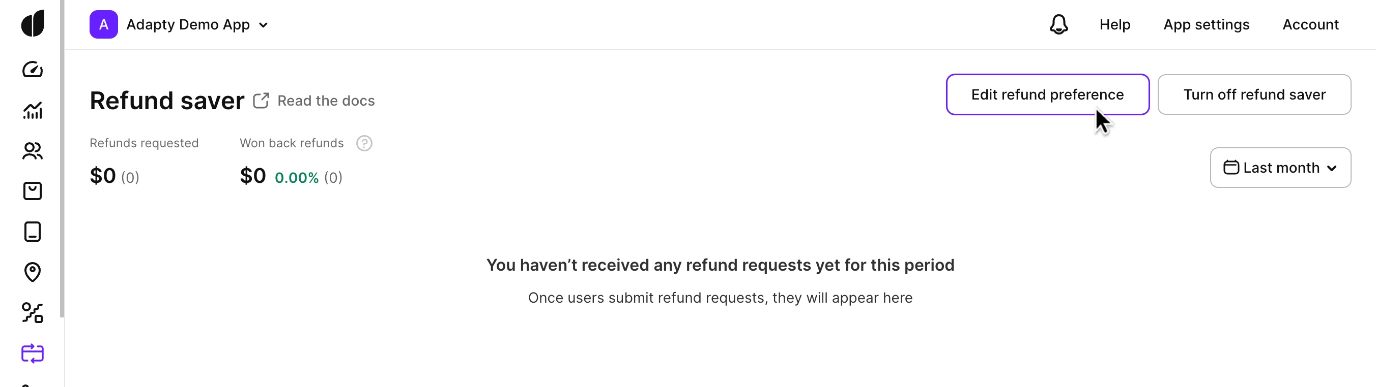Open App settings from the top bar
Viewport: 1376px width, 387px height.
[1207, 24]
